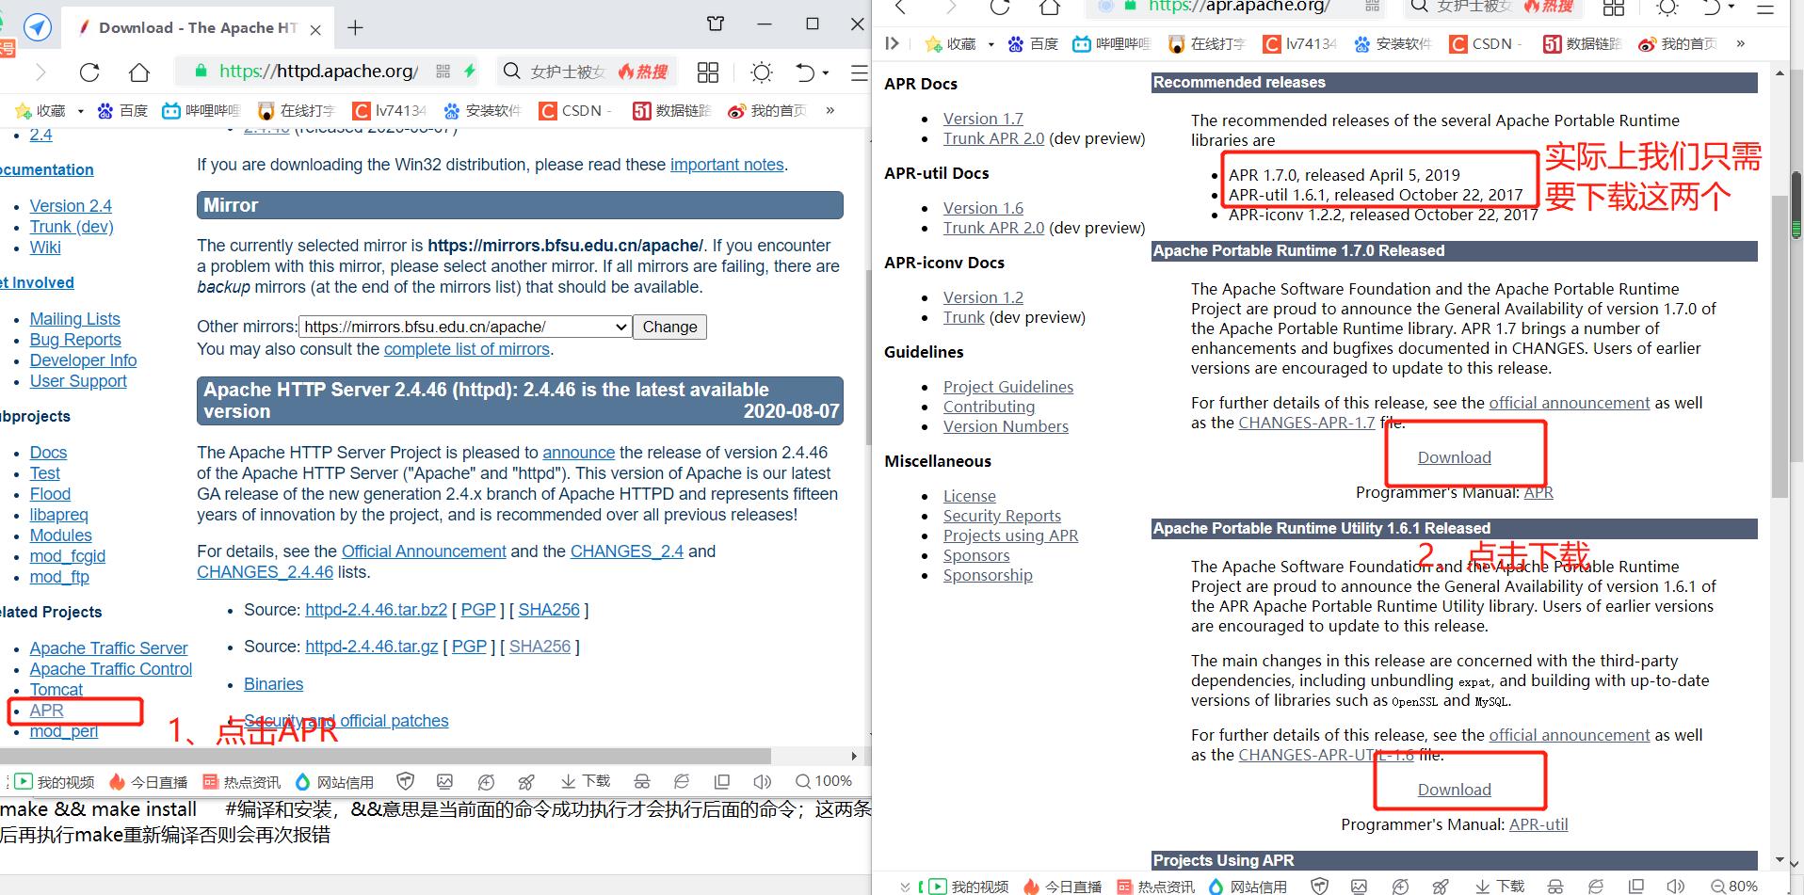Open 网站信用 in the left status bar
The image size is (1804, 895).
coord(334,782)
